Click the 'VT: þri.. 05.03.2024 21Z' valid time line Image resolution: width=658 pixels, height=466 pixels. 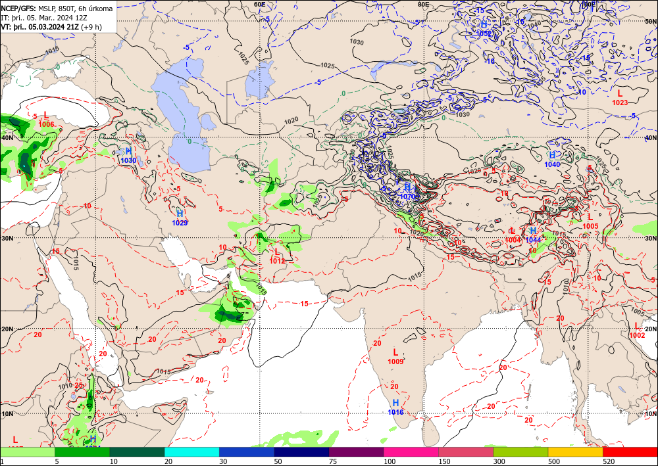tap(39, 27)
